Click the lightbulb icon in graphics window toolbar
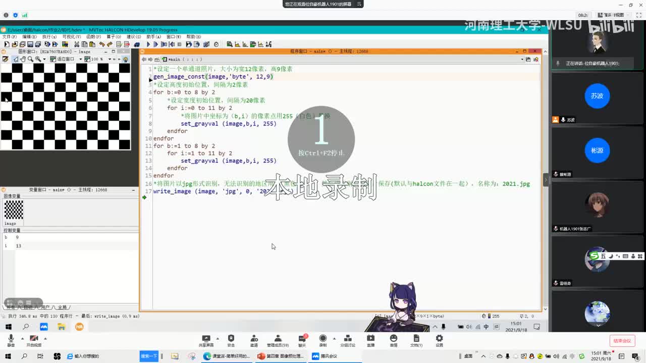646x363 pixels. [126, 59]
